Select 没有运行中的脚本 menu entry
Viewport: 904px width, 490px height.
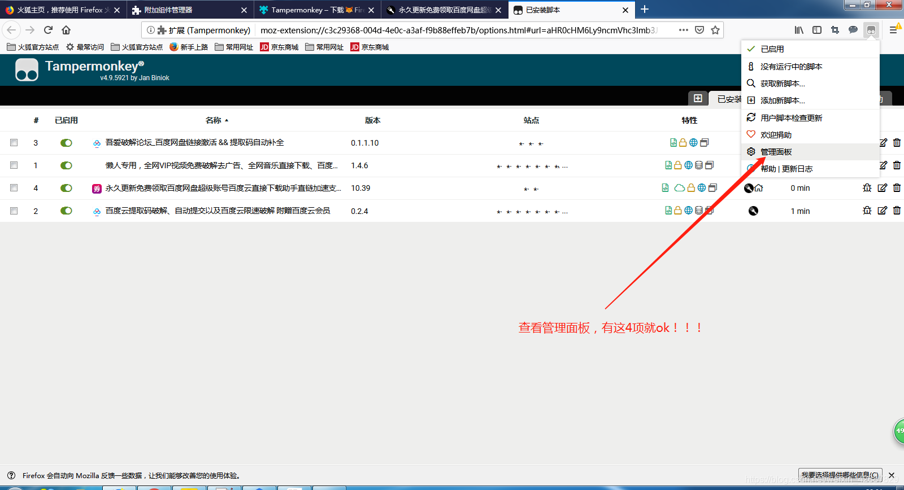(810, 67)
